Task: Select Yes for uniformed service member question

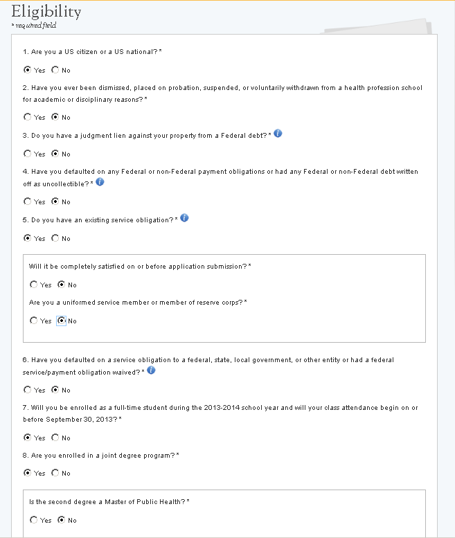Action: click(34, 321)
